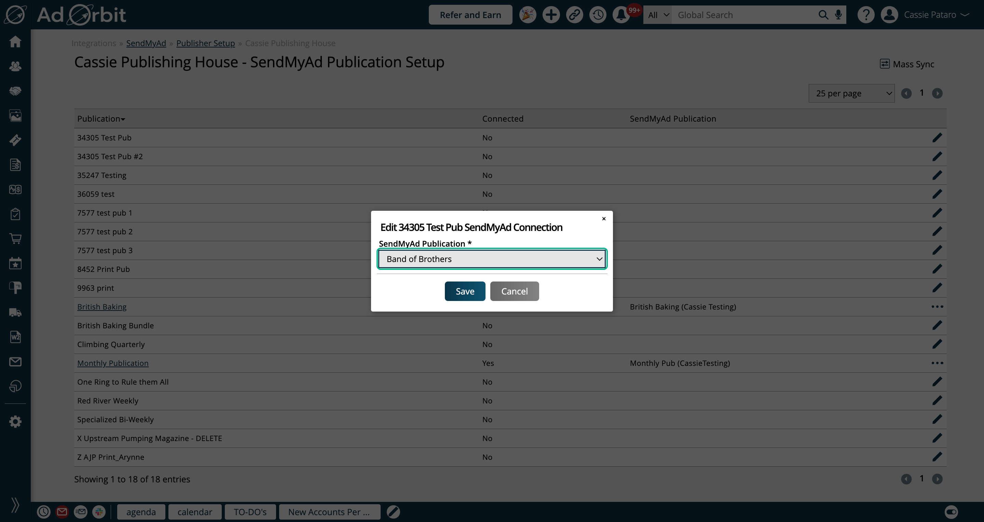Click the Cancel button in dialog

(x=514, y=291)
